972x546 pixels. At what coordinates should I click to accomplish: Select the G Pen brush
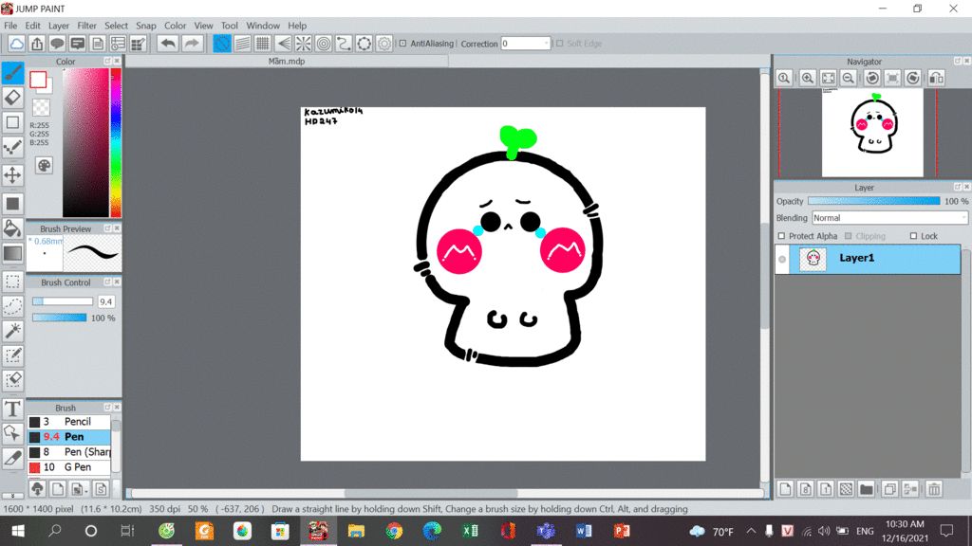[68, 467]
